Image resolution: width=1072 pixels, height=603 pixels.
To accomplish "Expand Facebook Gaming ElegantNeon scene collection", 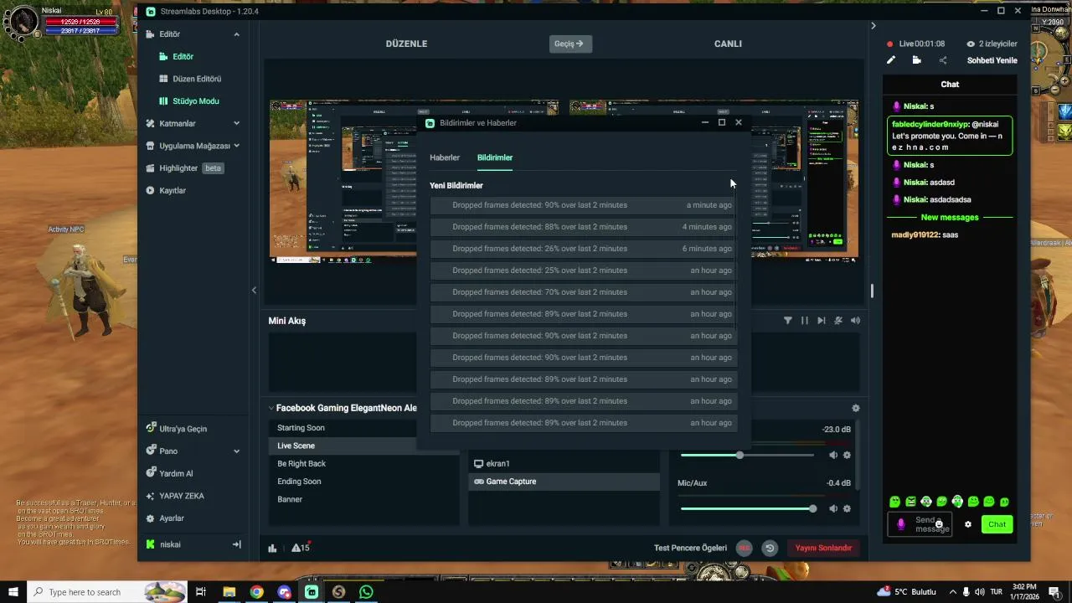I will coord(271,409).
